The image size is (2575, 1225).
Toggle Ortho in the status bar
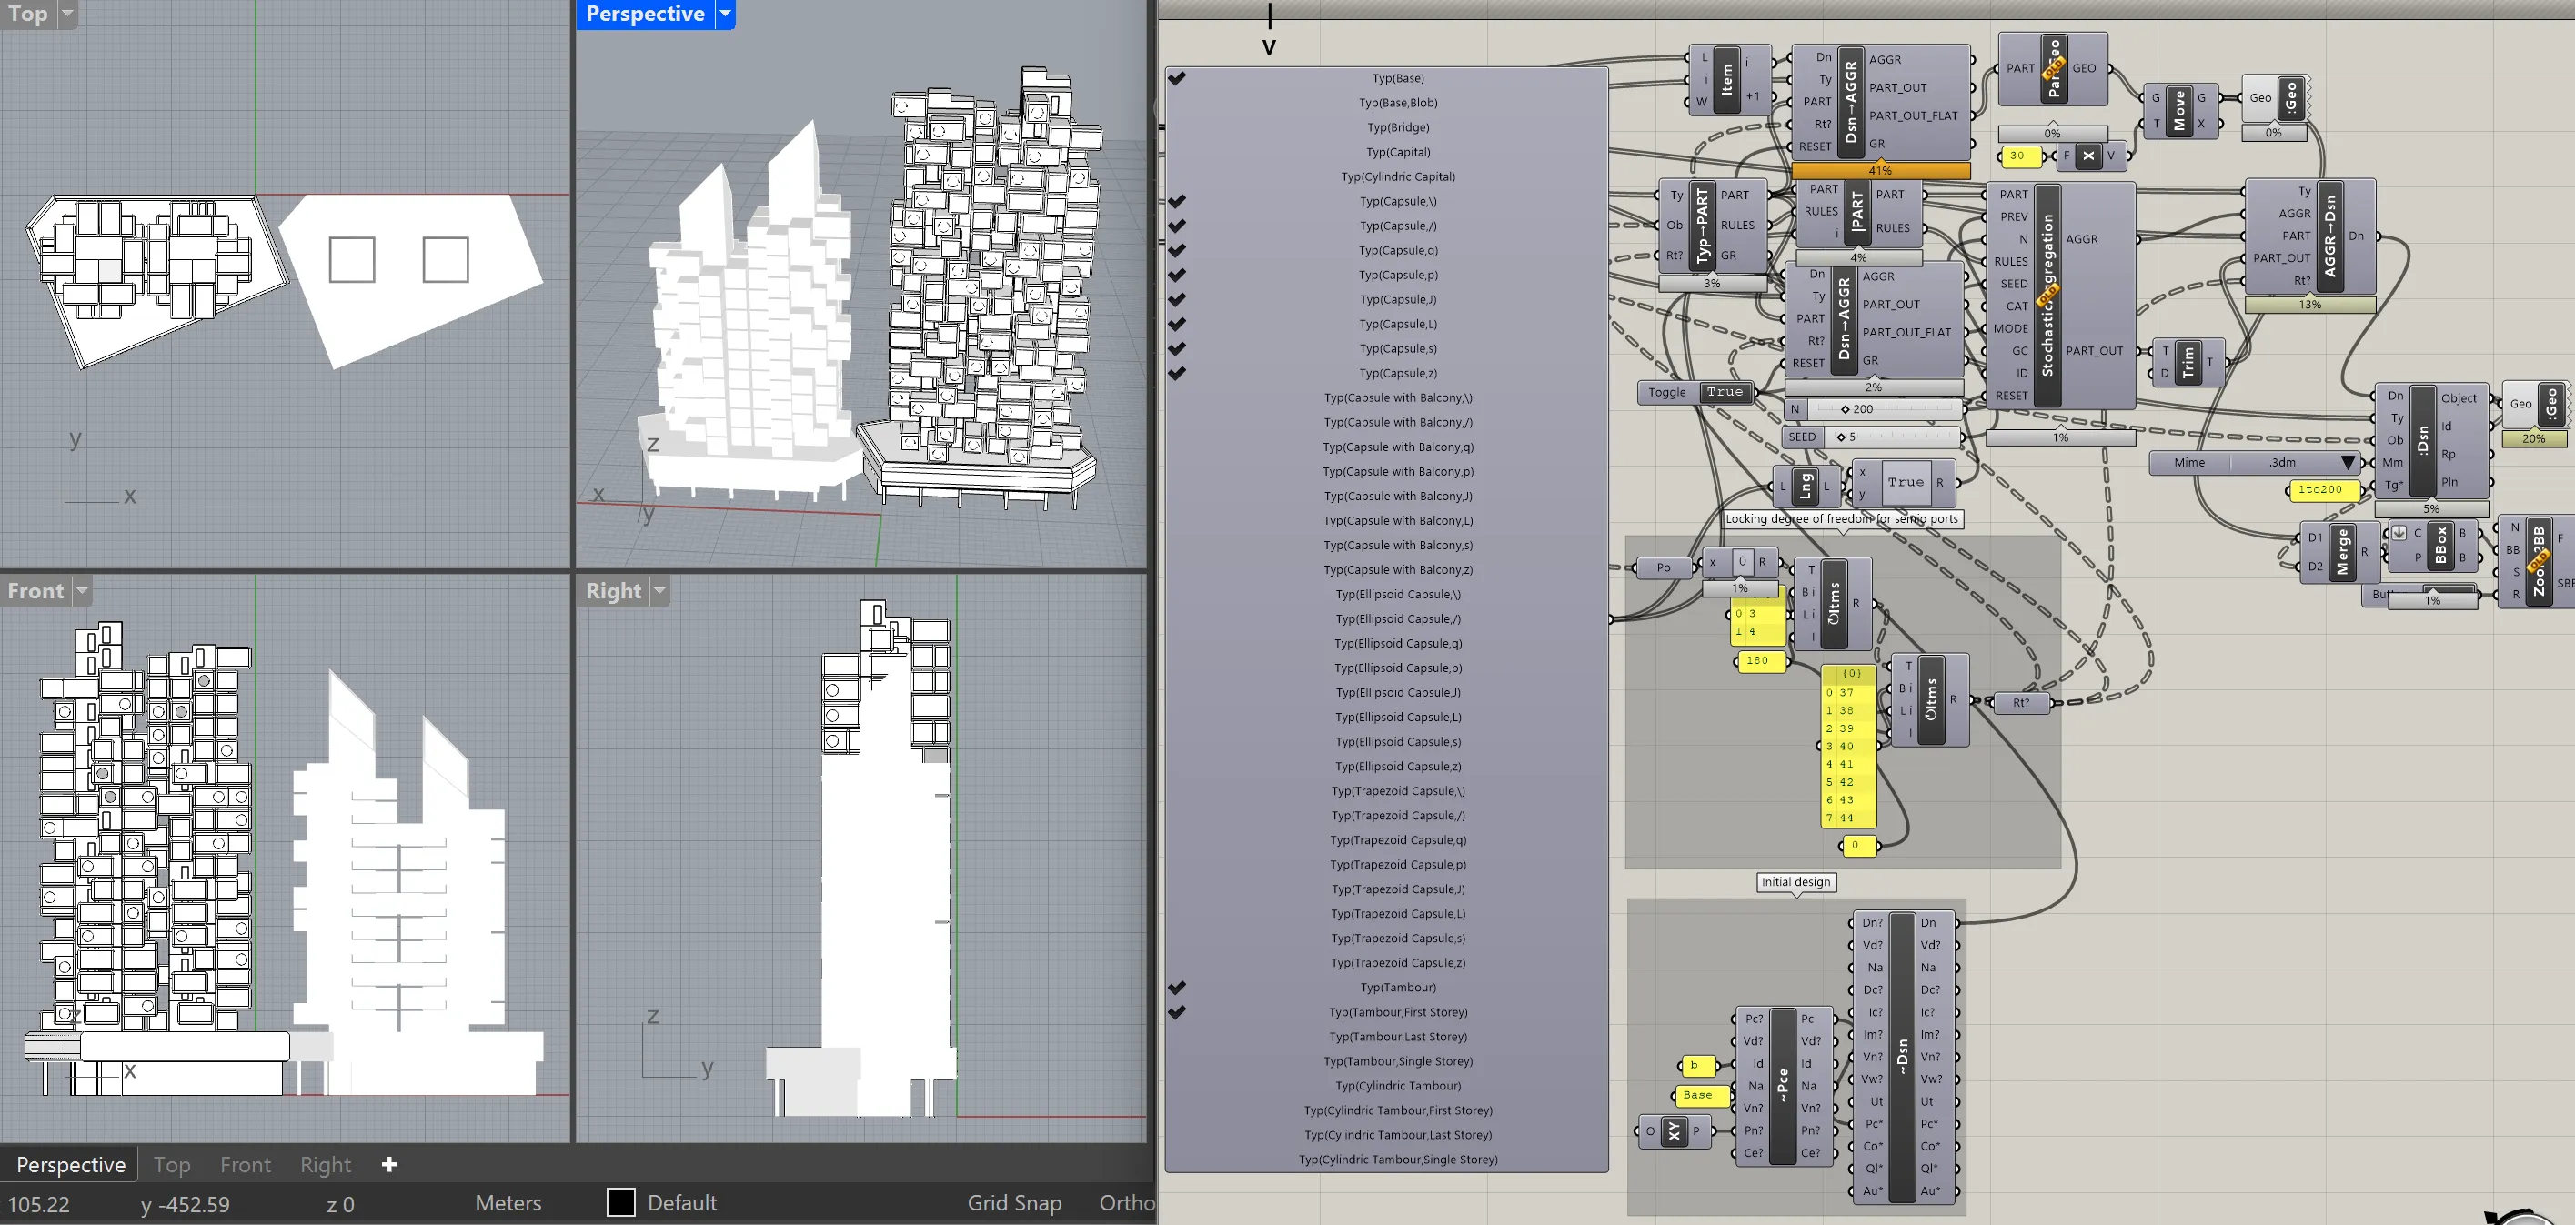(1127, 1203)
